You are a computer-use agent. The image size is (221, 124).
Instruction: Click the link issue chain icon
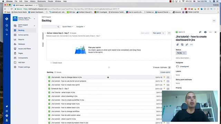tap(187, 44)
